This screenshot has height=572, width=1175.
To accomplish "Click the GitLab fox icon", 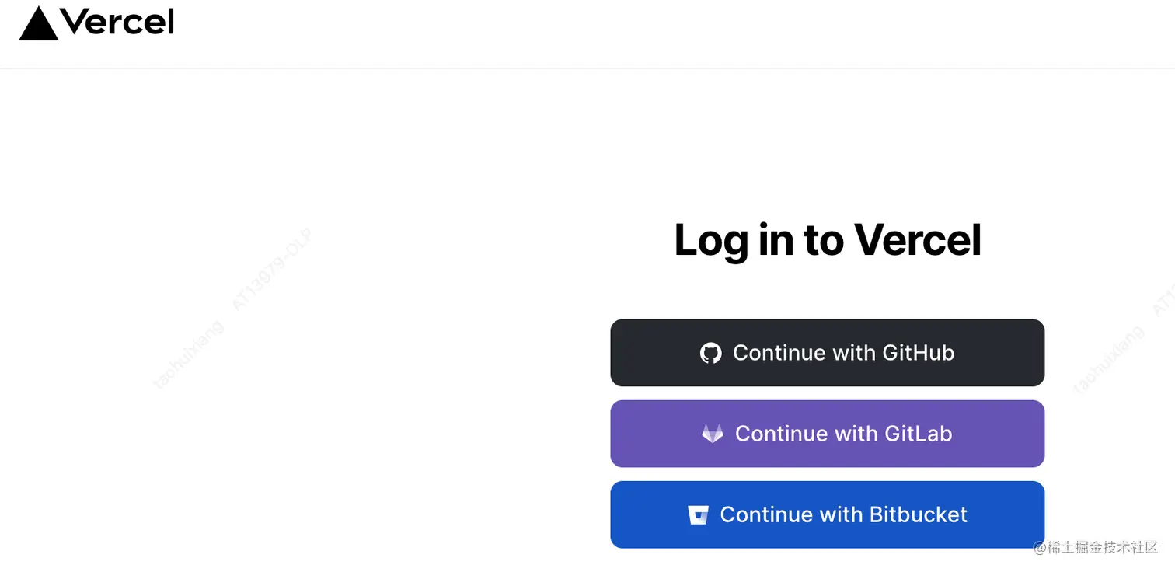I will (713, 434).
